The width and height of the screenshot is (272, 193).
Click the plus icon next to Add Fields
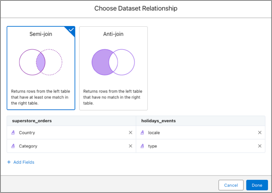pyautogui.click(x=9, y=162)
